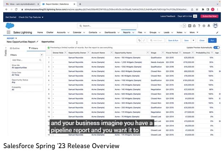The image size is (223, 152).
Task: Open the Help question mark icon
Action: coord(199,26)
